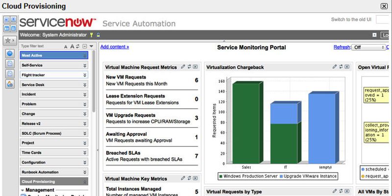This screenshot has height=196, width=392.
Task: Click the small white square icon in banner
Action: tap(374, 35)
